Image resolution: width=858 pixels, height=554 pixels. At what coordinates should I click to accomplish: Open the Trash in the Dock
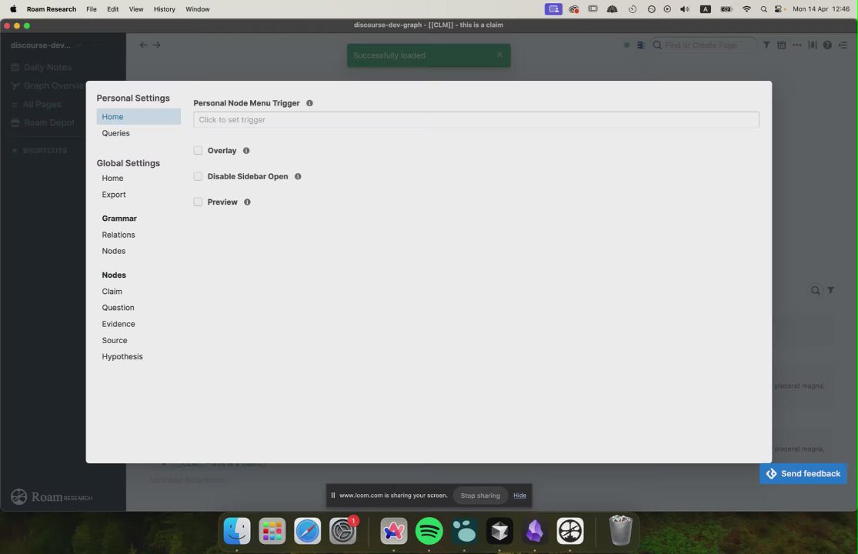click(620, 530)
